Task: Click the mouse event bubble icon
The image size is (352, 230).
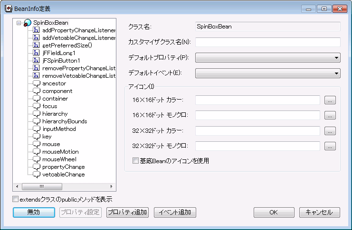Action: (x=37, y=144)
